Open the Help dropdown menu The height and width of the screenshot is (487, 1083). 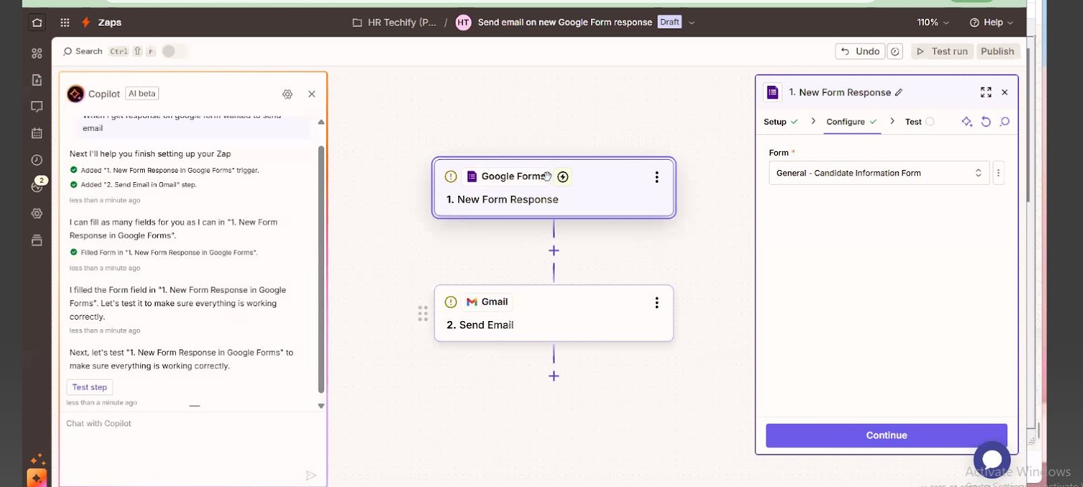click(992, 22)
